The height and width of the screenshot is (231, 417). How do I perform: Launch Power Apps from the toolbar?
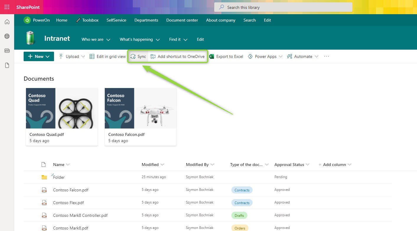click(x=250, y=56)
